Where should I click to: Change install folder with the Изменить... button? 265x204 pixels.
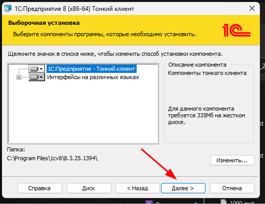pyautogui.click(x=232, y=160)
